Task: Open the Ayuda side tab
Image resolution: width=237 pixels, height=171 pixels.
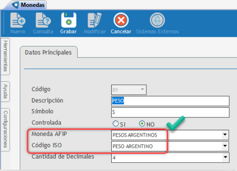Action: tap(6, 91)
